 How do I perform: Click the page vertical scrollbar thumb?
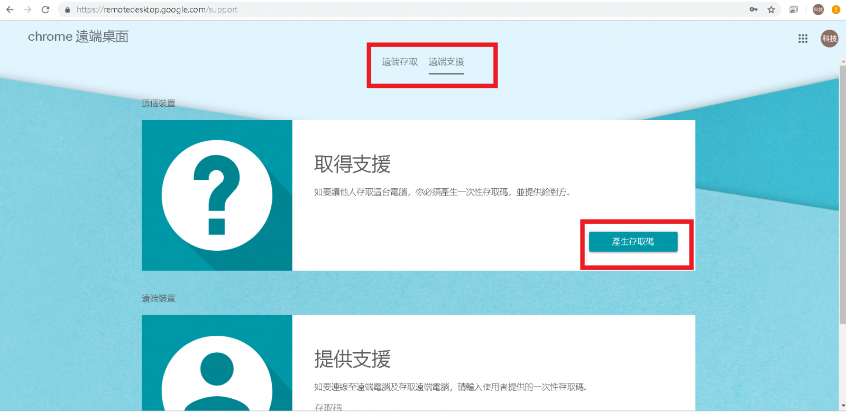click(x=842, y=194)
